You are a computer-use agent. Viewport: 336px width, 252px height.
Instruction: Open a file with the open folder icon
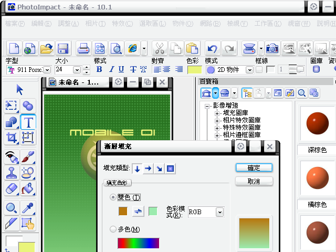coord(47,48)
